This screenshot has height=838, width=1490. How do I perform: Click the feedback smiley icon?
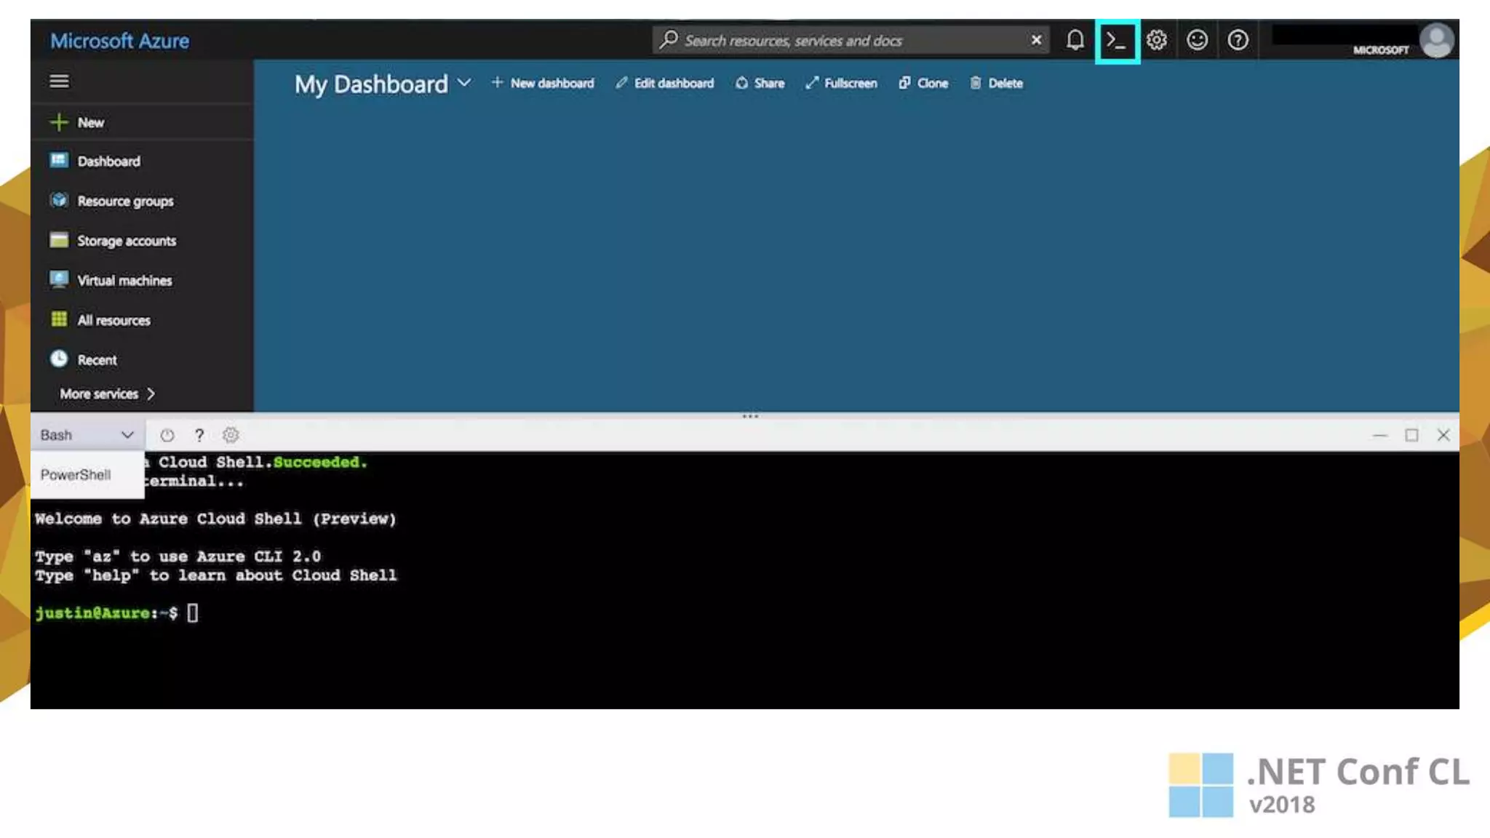tap(1197, 40)
